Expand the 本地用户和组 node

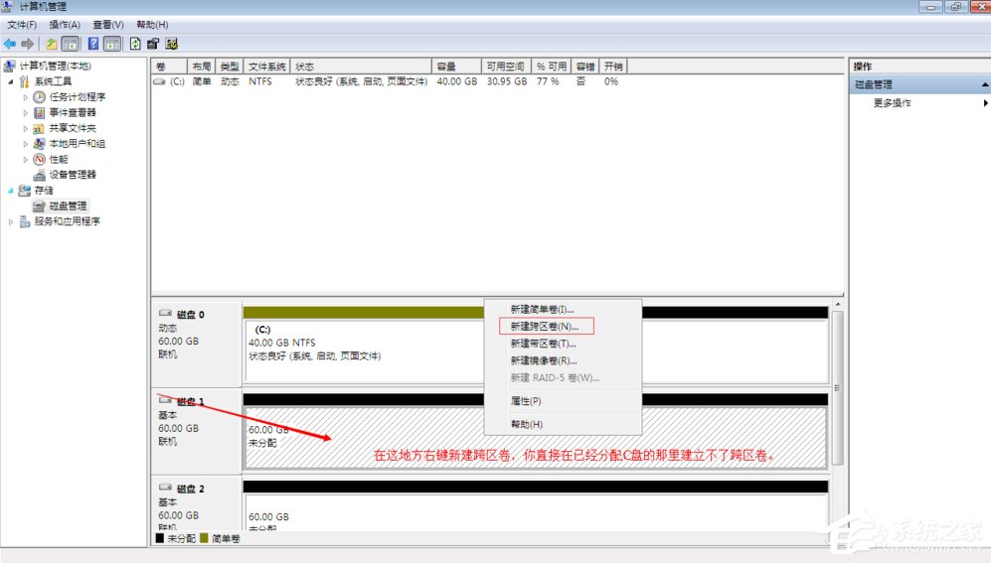pyautogui.click(x=25, y=144)
